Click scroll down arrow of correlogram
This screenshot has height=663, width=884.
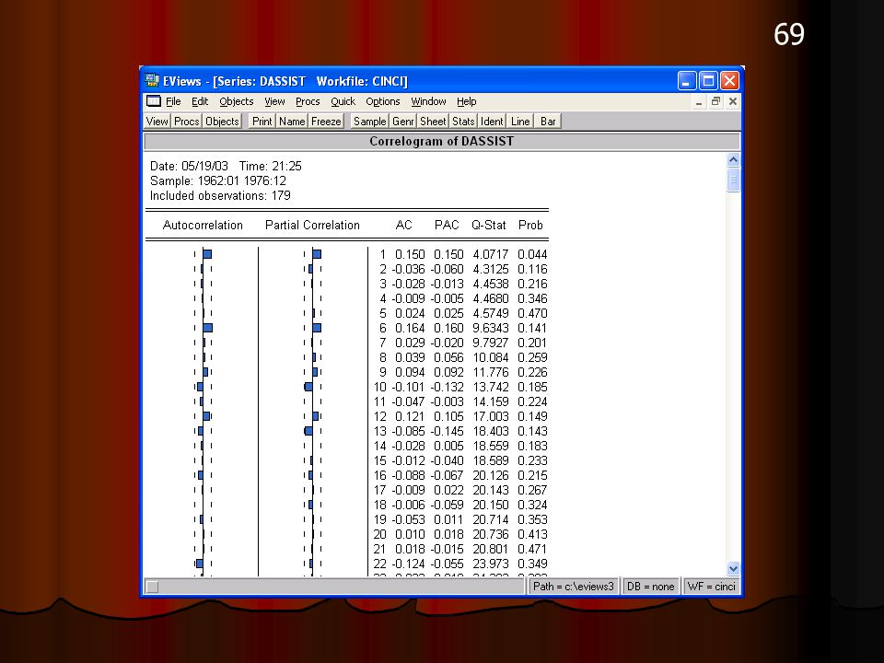pos(733,568)
